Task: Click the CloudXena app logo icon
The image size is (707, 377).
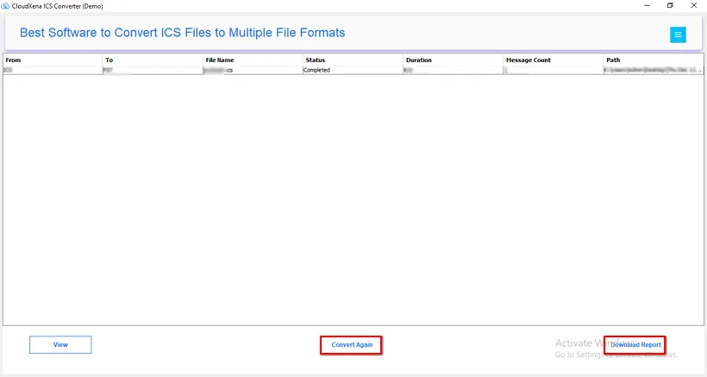Action: [x=5, y=6]
